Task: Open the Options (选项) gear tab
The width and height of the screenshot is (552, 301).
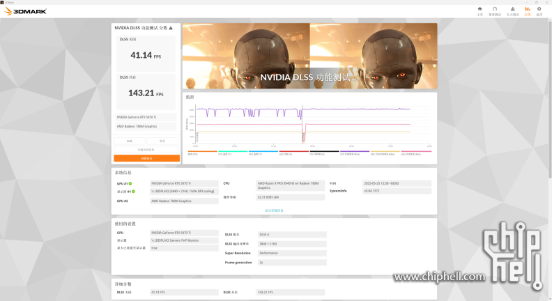Action: 539,11
